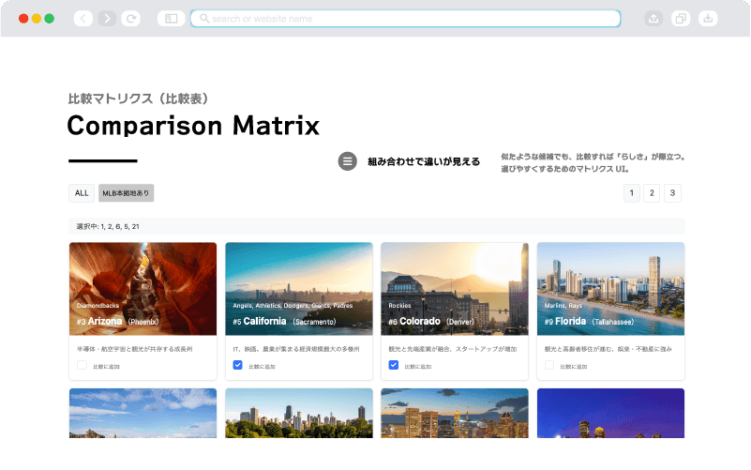The height and width of the screenshot is (470, 751).
Task: Open the round hamburger menu icon
Action: click(347, 161)
